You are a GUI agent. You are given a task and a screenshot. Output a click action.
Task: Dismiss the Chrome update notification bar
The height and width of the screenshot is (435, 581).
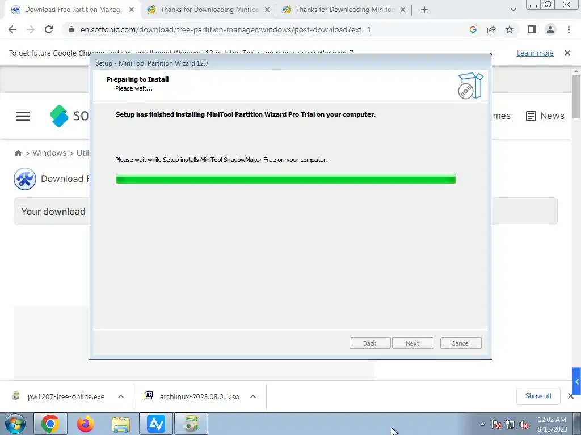pos(567,53)
